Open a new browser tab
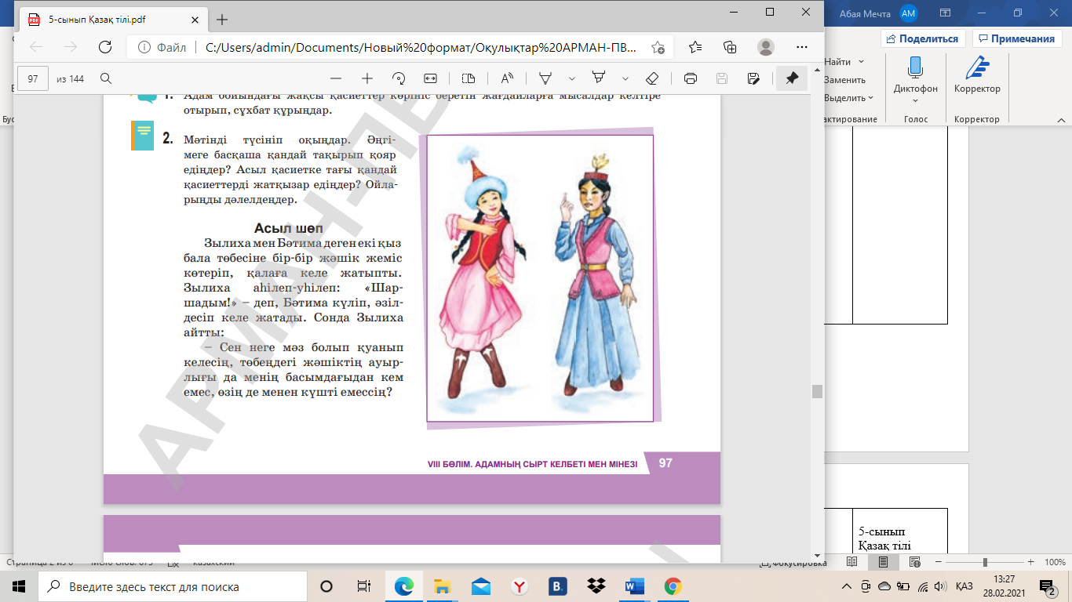The image size is (1072, 602). coord(222,20)
